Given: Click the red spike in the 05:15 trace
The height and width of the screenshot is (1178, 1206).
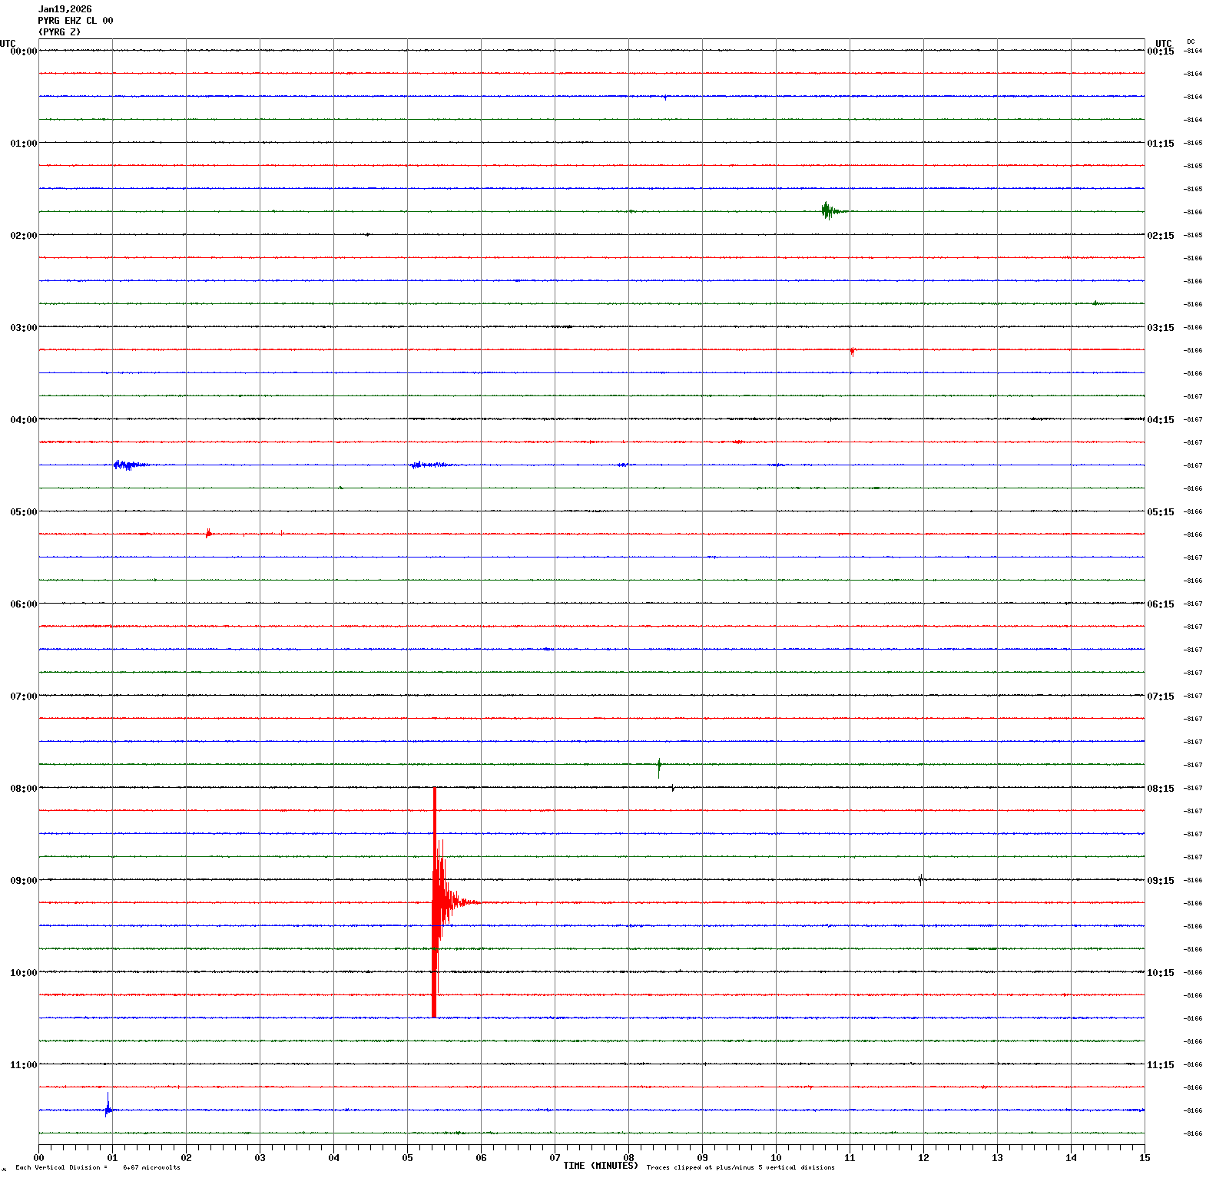Looking at the screenshot, I should 208,533.
